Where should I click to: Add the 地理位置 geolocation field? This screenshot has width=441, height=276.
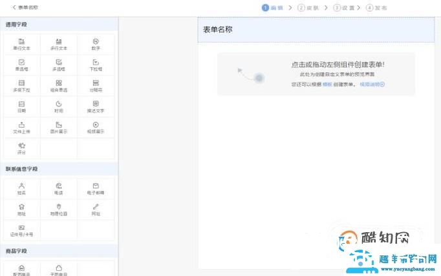pyautogui.click(x=58, y=210)
